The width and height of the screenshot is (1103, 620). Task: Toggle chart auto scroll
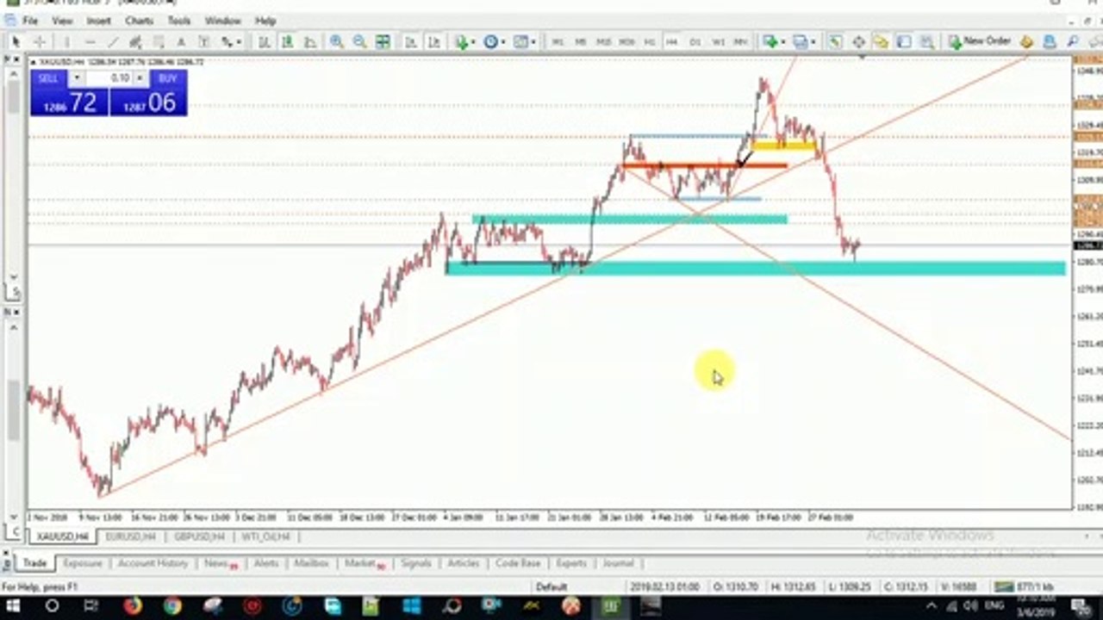(412, 41)
